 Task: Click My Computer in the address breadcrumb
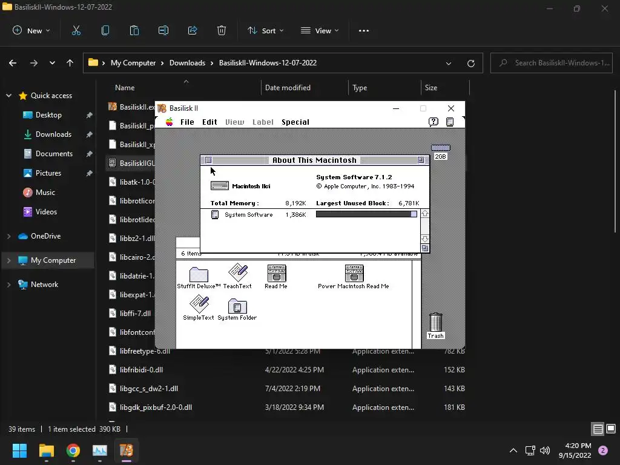point(133,63)
